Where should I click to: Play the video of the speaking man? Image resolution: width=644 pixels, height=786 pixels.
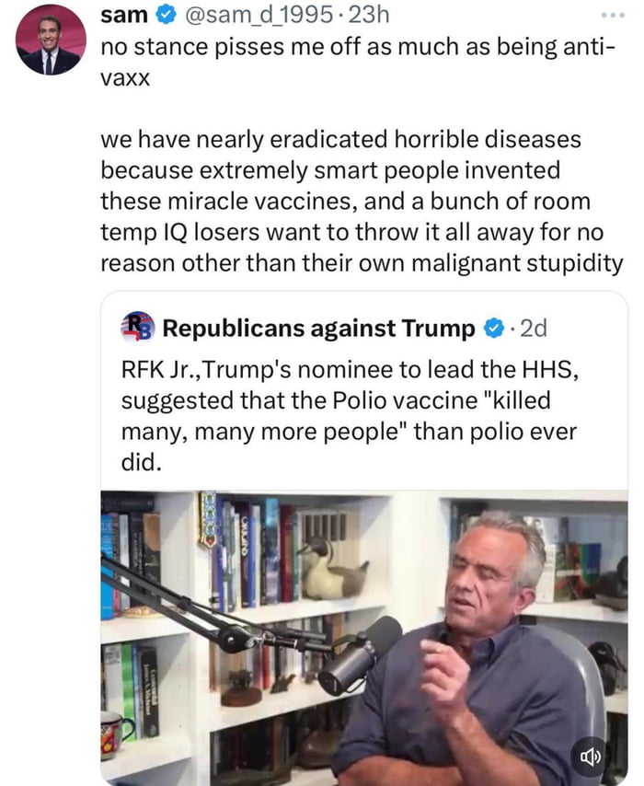click(x=363, y=635)
